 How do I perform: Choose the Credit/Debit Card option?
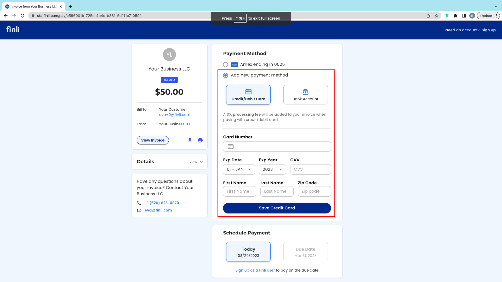248,95
